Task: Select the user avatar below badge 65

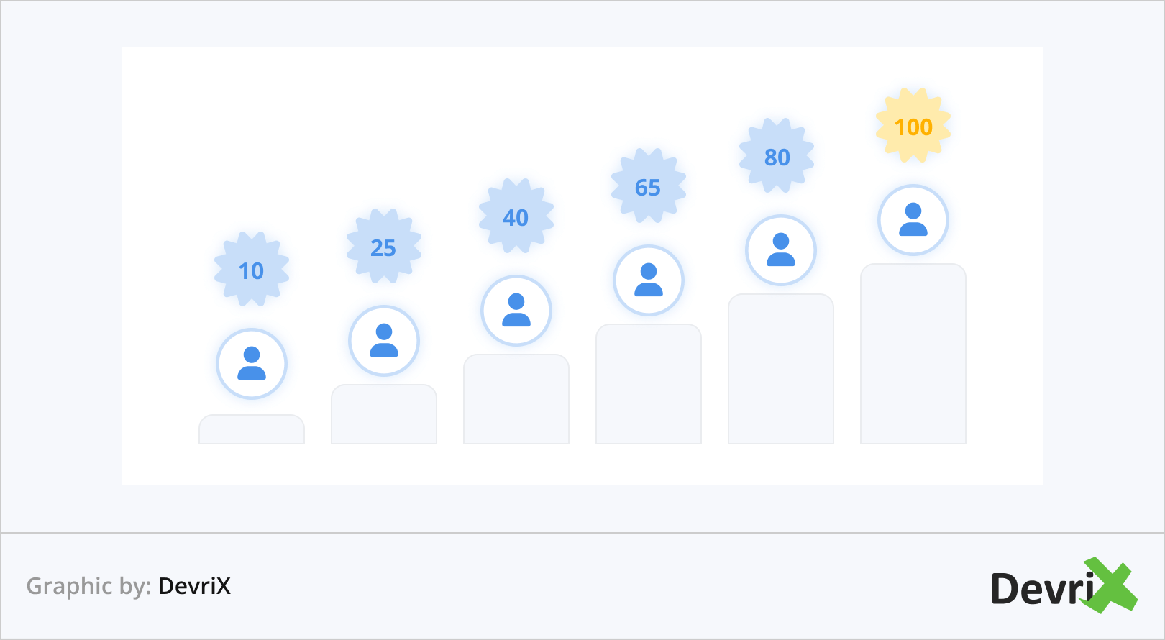Action: click(x=649, y=280)
